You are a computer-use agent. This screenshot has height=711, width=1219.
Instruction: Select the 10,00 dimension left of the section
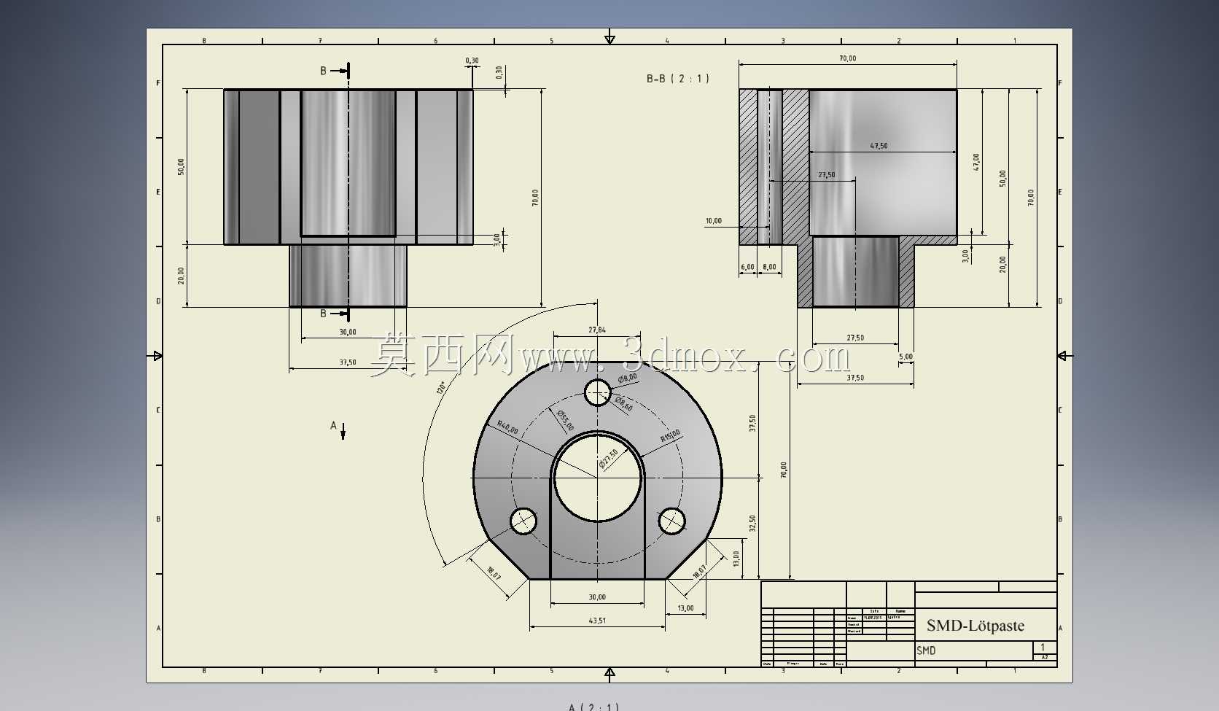[713, 221]
